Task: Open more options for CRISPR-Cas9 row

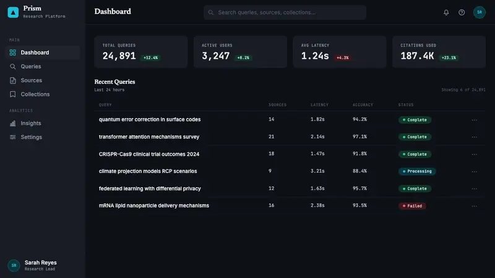Action: coord(474,154)
